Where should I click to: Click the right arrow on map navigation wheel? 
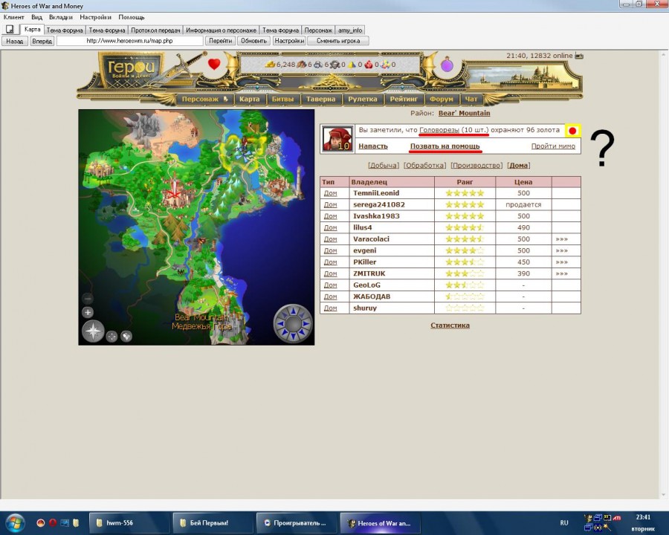307,324
